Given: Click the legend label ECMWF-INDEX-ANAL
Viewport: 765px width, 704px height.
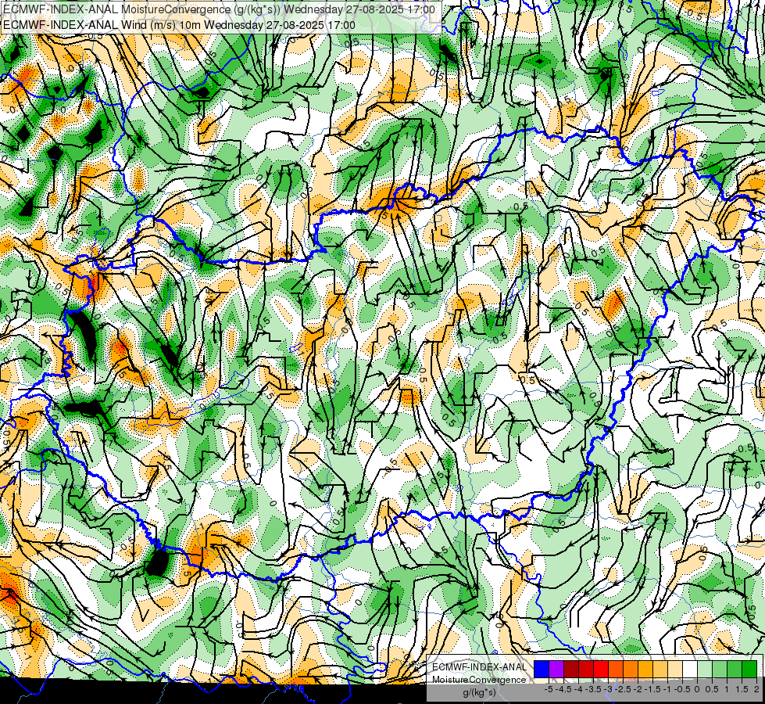Looking at the screenshot, I should click(x=479, y=667).
